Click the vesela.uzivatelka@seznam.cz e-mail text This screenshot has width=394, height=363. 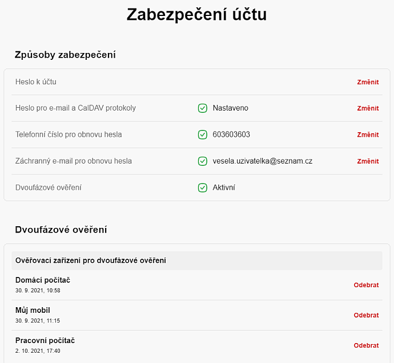point(262,161)
